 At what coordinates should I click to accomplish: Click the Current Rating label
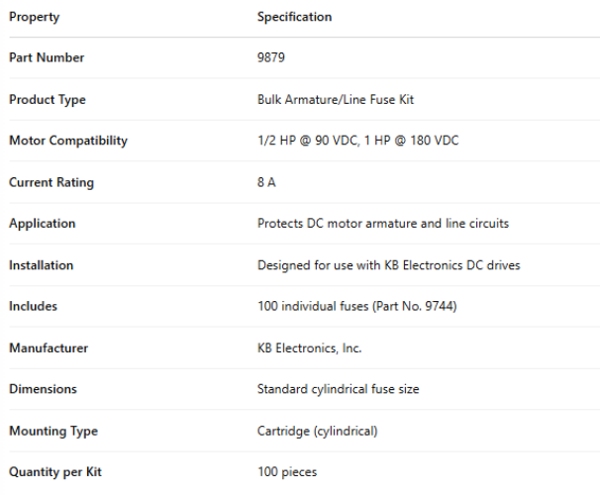pyautogui.click(x=51, y=182)
